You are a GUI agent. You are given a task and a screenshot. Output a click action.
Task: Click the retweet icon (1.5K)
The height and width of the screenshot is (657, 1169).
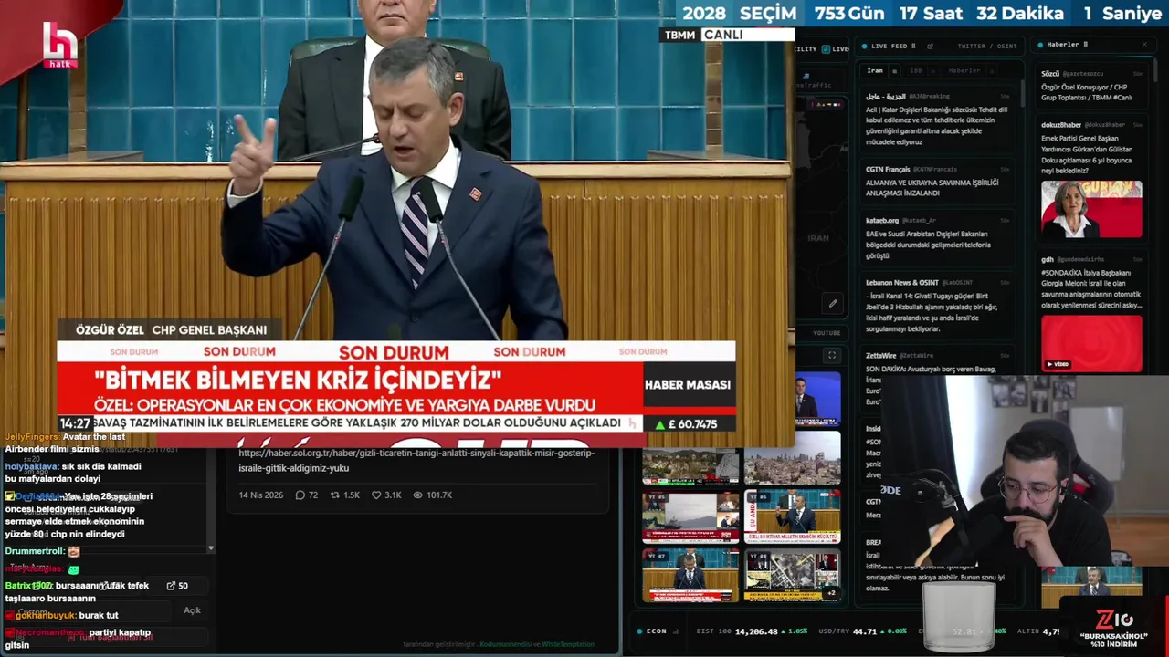(x=335, y=495)
